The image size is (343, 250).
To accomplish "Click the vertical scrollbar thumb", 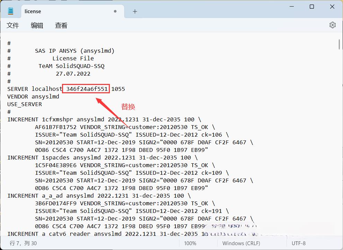I will tap(339, 44).
